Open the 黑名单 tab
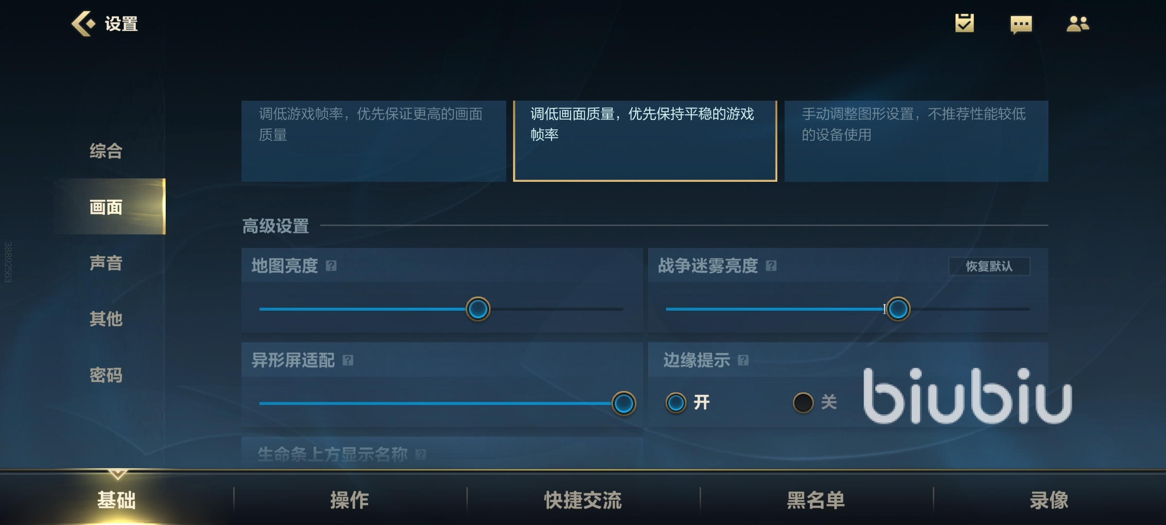 tap(816, 500)
